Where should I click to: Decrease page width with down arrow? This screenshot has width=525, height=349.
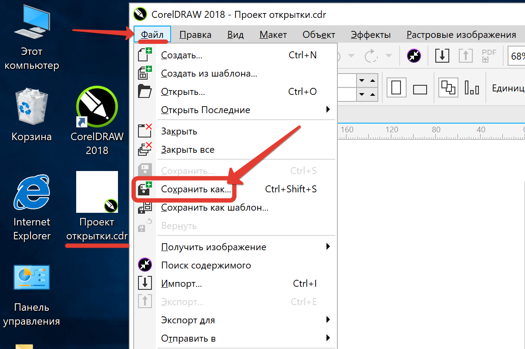click(x=362, y=81)
